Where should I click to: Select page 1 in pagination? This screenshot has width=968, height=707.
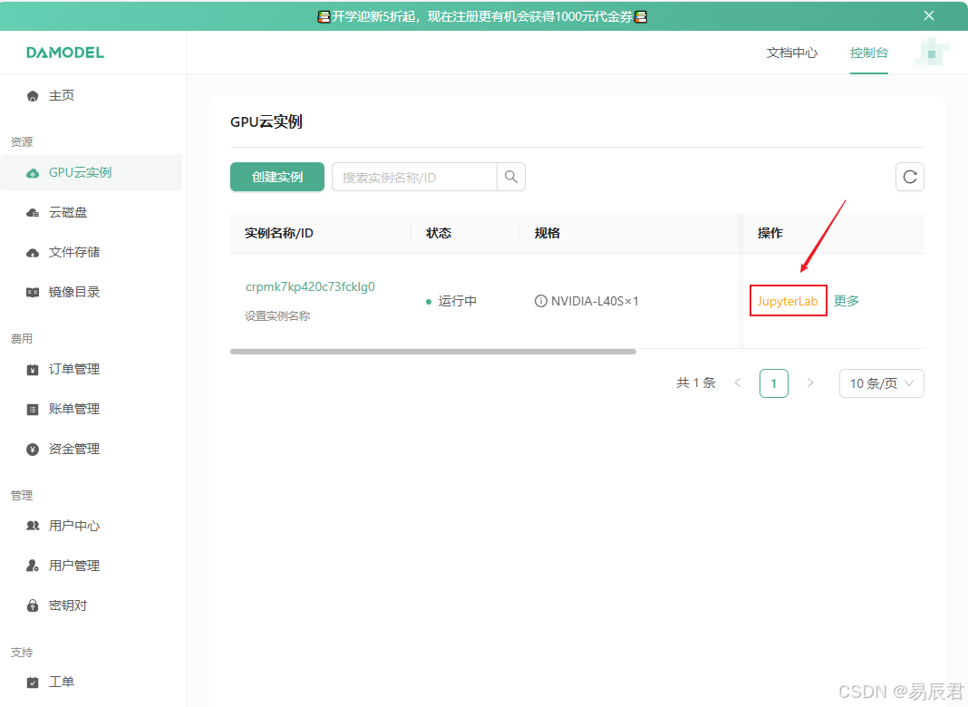point(773,383)
